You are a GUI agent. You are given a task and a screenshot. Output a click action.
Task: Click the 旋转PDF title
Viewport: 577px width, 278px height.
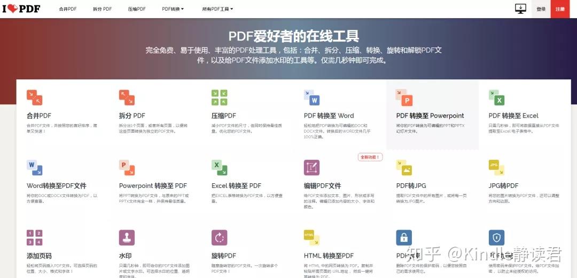(x=224, y=256)
